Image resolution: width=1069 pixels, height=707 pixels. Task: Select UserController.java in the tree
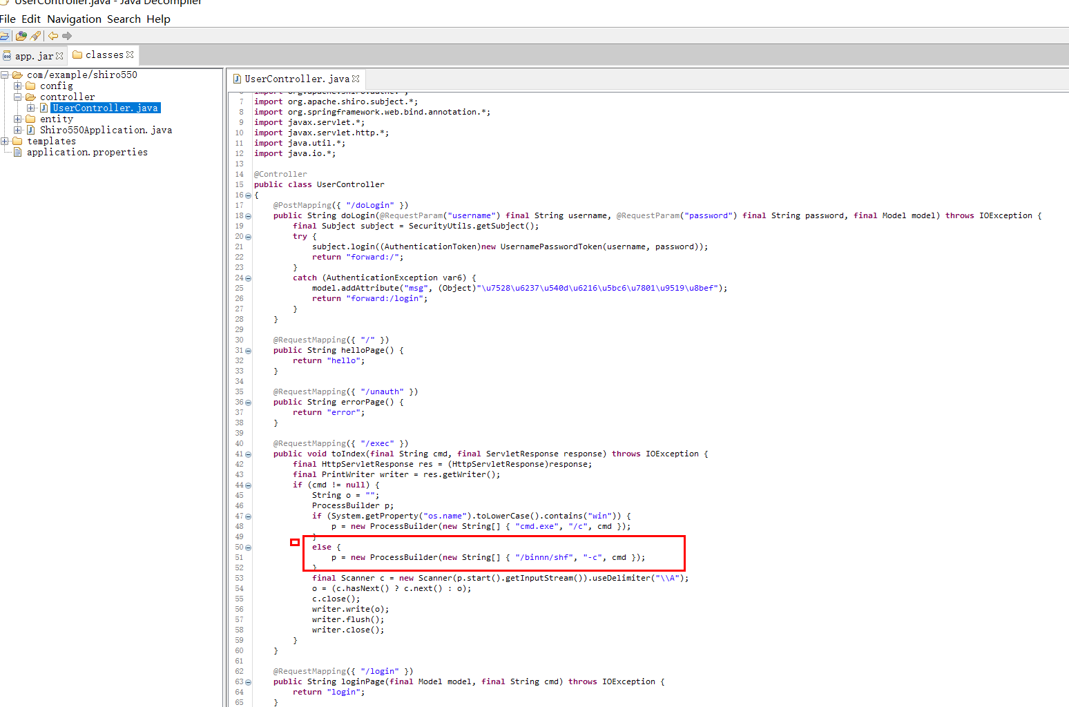pos(106,108)
